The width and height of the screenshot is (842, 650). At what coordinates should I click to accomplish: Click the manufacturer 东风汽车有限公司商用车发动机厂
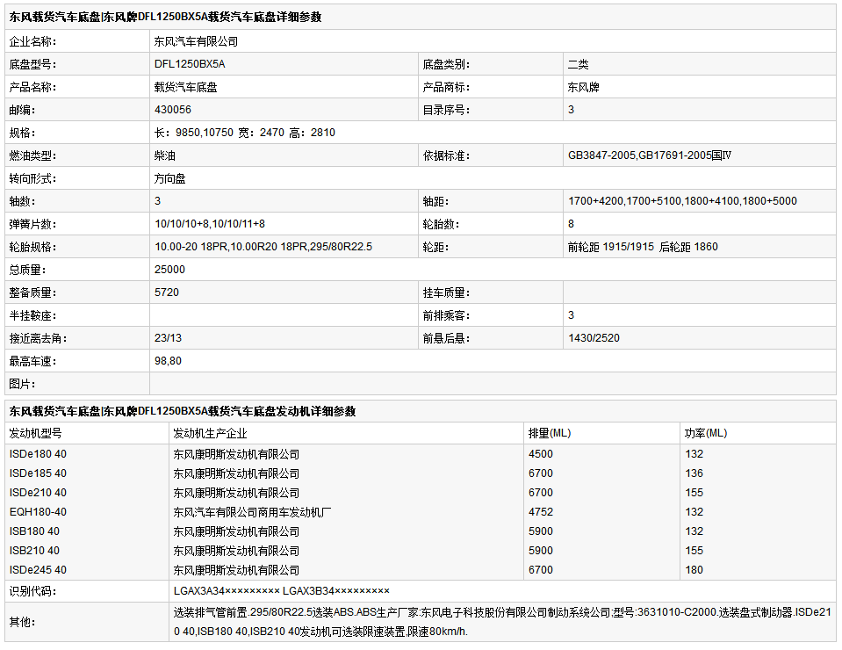(252, 512)
